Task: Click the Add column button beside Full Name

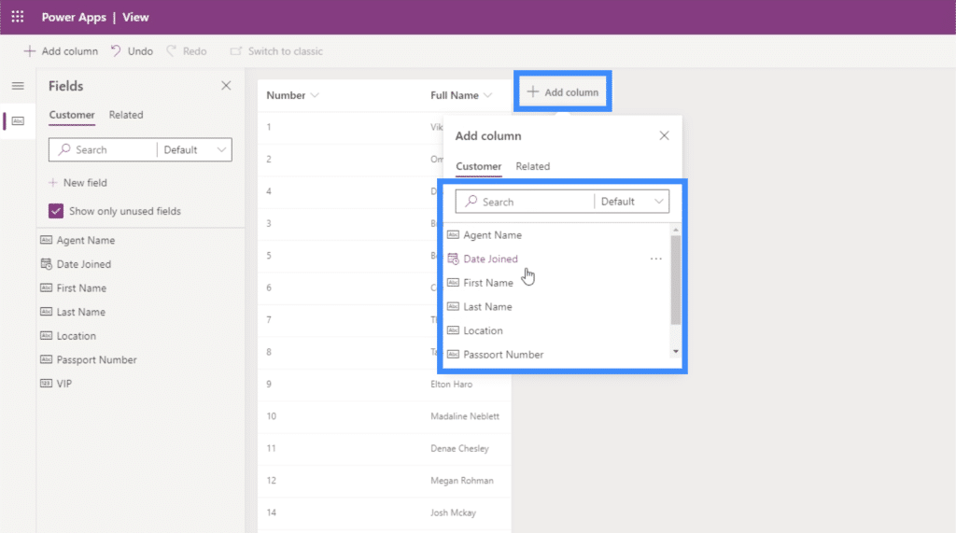Action: pos(563,92)
